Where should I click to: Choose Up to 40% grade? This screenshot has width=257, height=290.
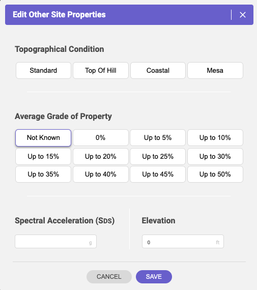click(x=101, y=174)
